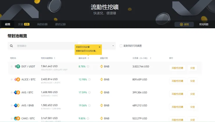Check the 配對我的可用資產 checkbox
This screenshot has width=215, height=122.
pos(121,46)
